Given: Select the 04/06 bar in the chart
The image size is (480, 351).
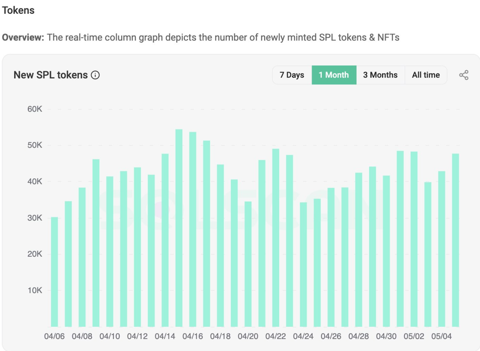Looking at the screenshot, I should pyautogui.click(x=54, y=272).
